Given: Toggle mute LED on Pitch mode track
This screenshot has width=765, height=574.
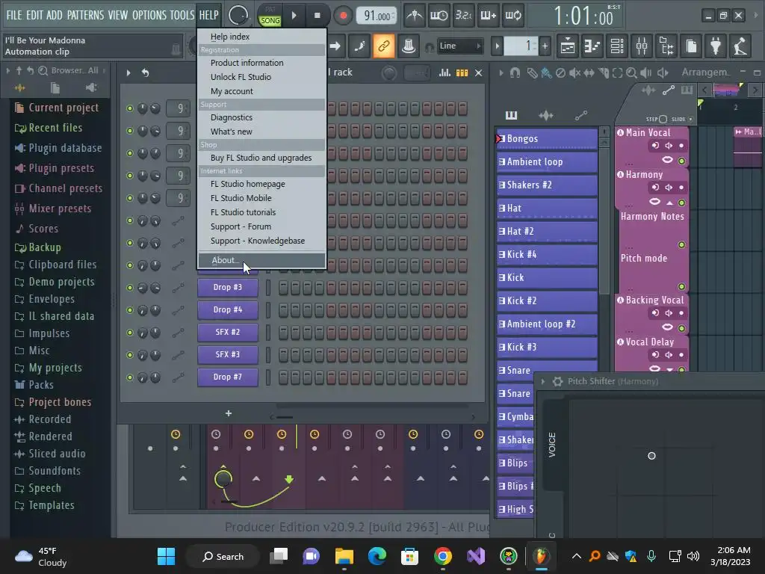Looking at the screenshot, I should (x=681, y=286).
